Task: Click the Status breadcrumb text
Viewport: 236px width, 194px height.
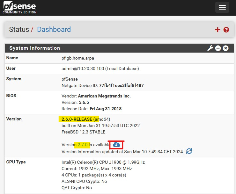Action: (19, 30)
